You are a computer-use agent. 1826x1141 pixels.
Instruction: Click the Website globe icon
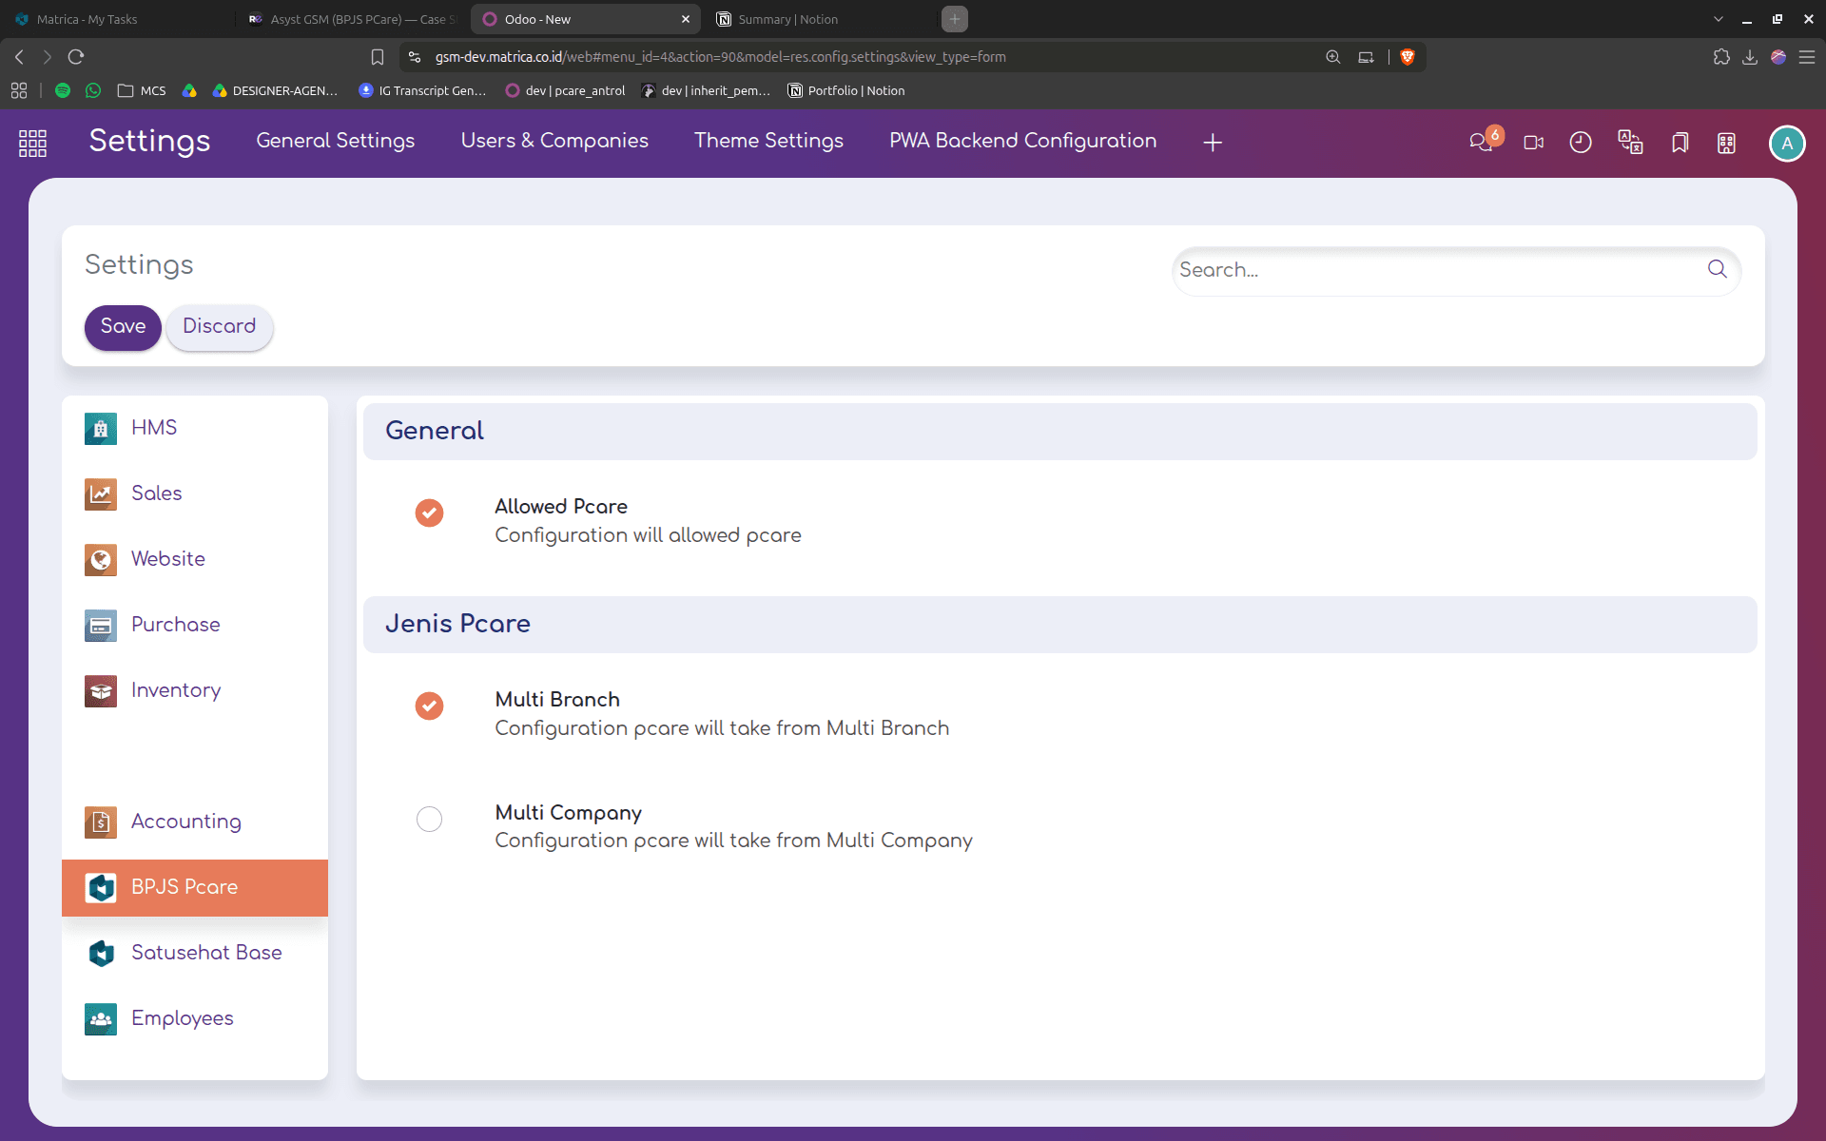point(101,559)
